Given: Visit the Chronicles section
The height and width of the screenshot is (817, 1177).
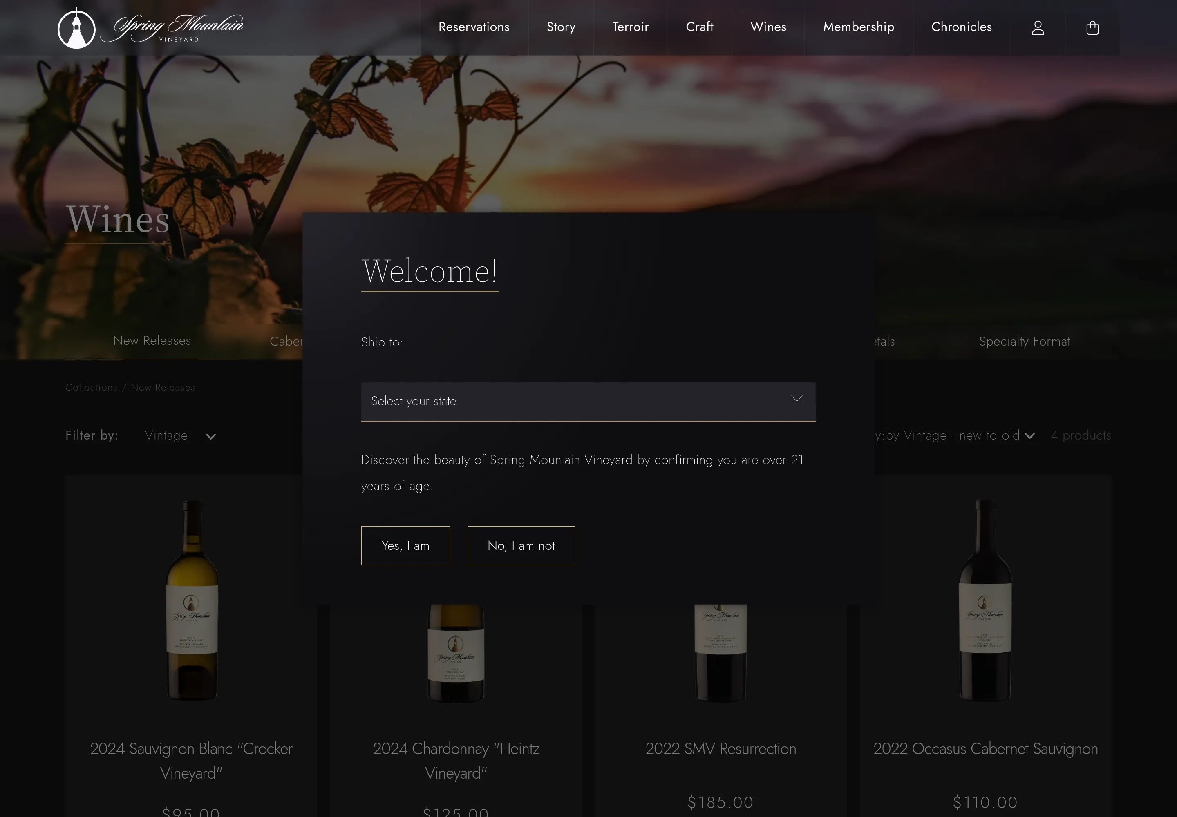Looking at the screenshot, I should point(961,27).
